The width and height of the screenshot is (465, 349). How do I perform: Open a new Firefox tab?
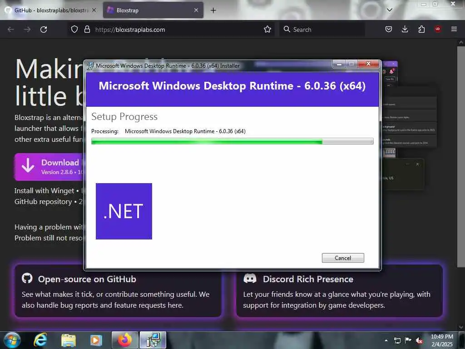click(213, 10)
